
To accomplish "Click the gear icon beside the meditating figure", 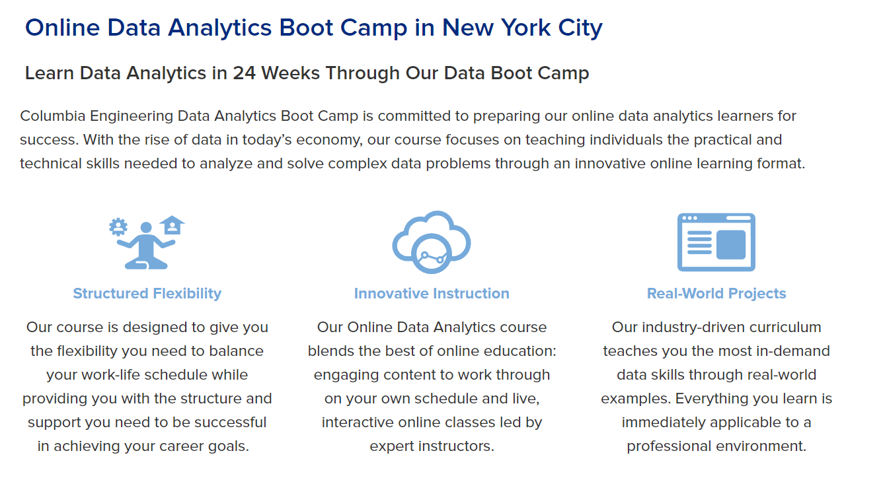I will pos(118,227).
